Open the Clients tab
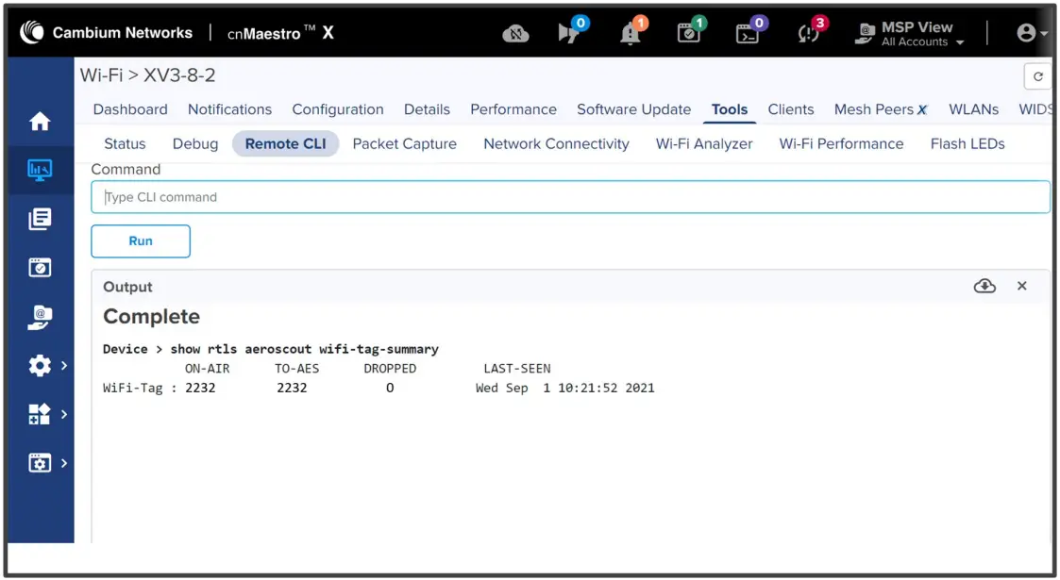The image size is (1060, 580). (x=791, y=109)
